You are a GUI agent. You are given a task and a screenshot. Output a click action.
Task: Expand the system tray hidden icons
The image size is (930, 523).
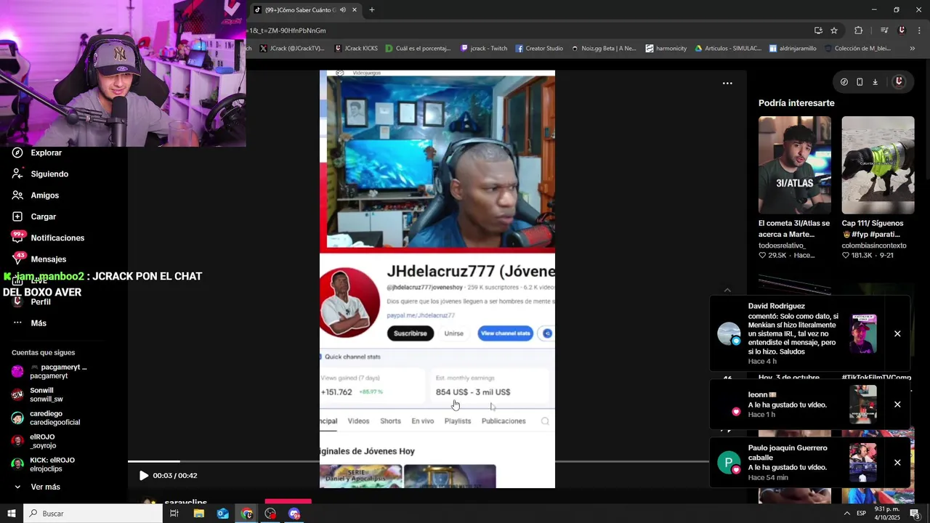tap(847, 514)
